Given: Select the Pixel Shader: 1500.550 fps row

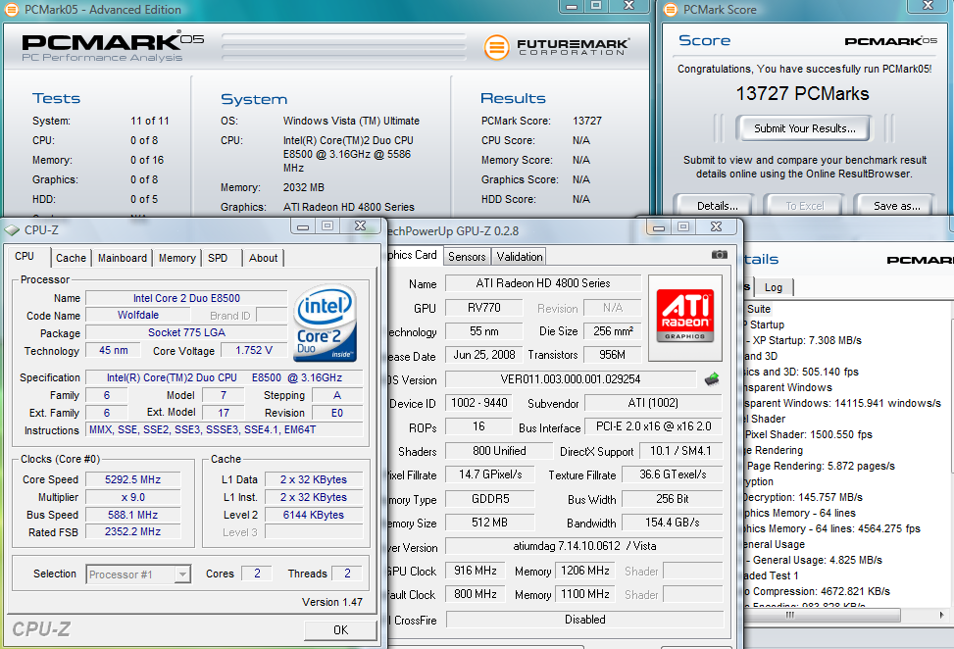Looking at the screenshot, I should tap(809, 434).
